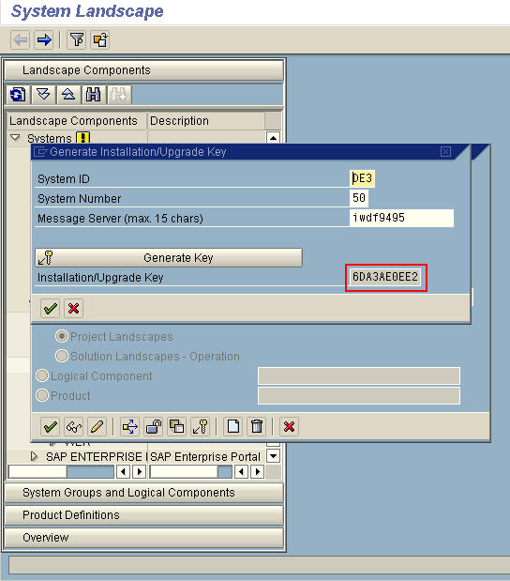Click the blue forward arrow icon
The height and width of the screenshot is (581, 510).
click(x=44, y=39)
